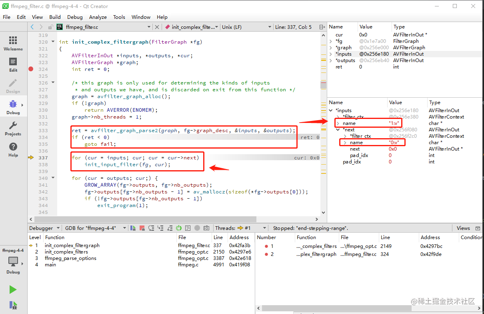Expand the *graph variable in locals
The width and height of the screenshot is (484, 314).
[331, 48]
